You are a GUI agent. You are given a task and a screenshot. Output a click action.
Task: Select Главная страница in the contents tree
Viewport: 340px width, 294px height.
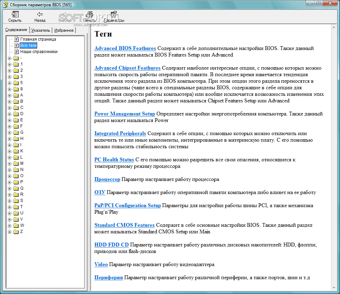point(38,39)
